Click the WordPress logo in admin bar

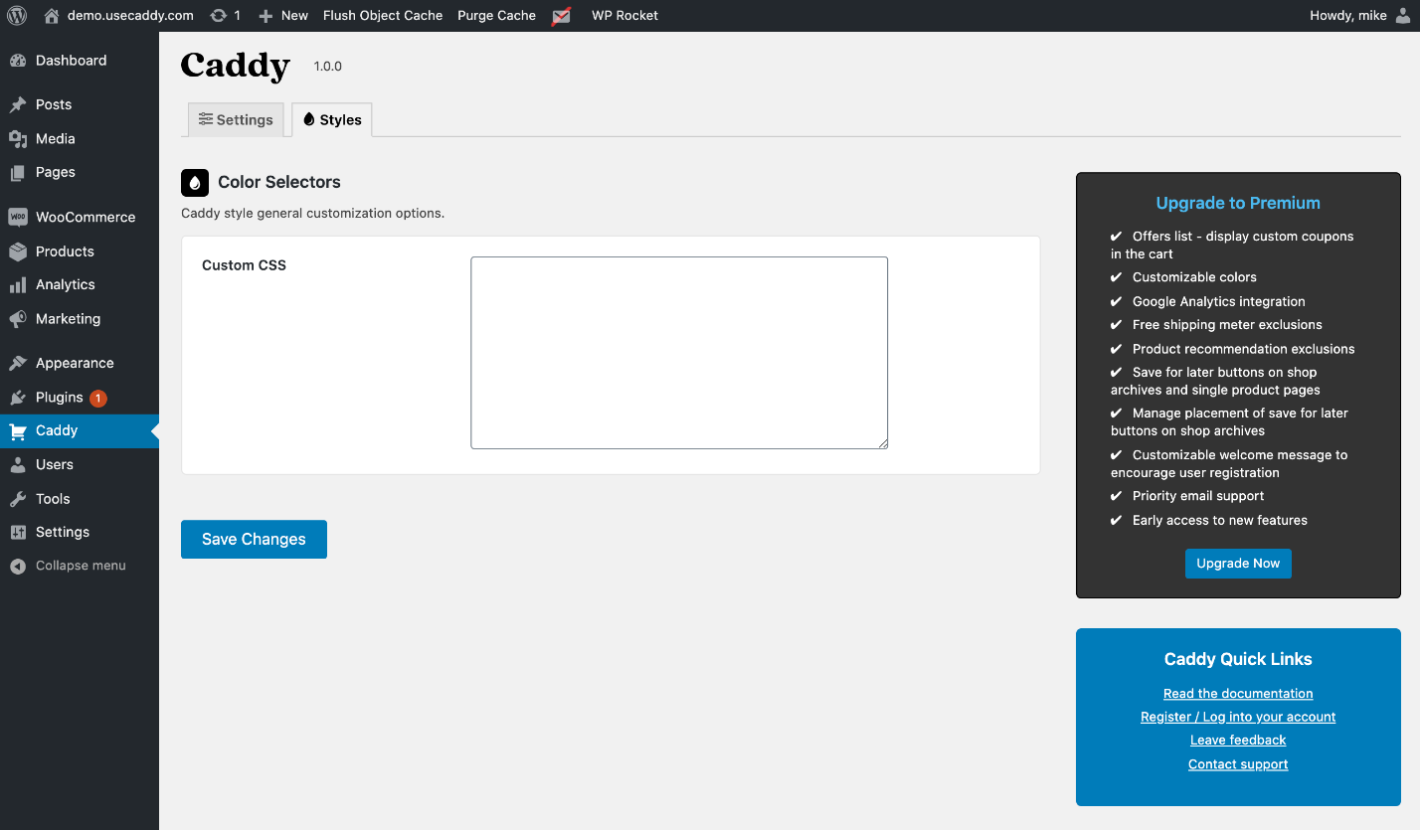click(17, 15)
